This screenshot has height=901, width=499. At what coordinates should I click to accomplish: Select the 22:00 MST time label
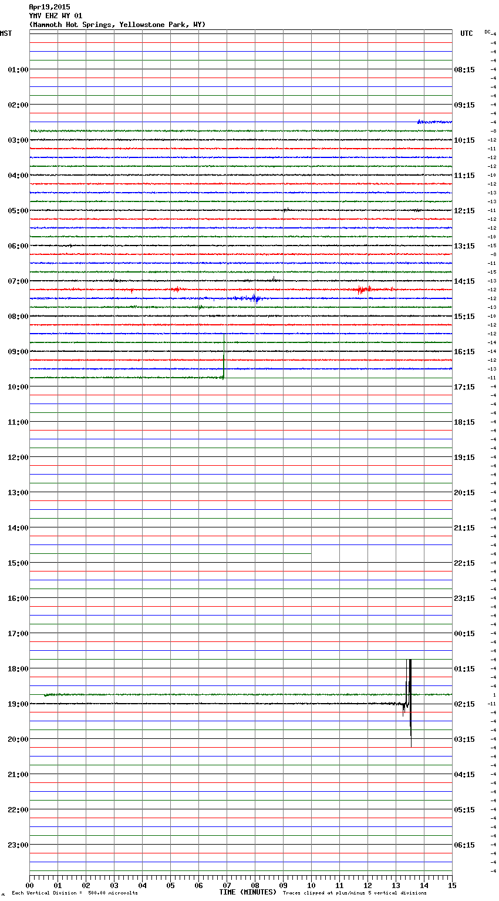pos(18,810)
